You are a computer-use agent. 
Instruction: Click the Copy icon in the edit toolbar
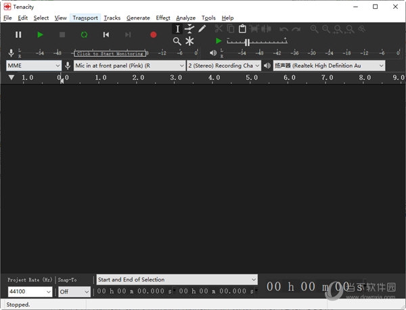231,28
